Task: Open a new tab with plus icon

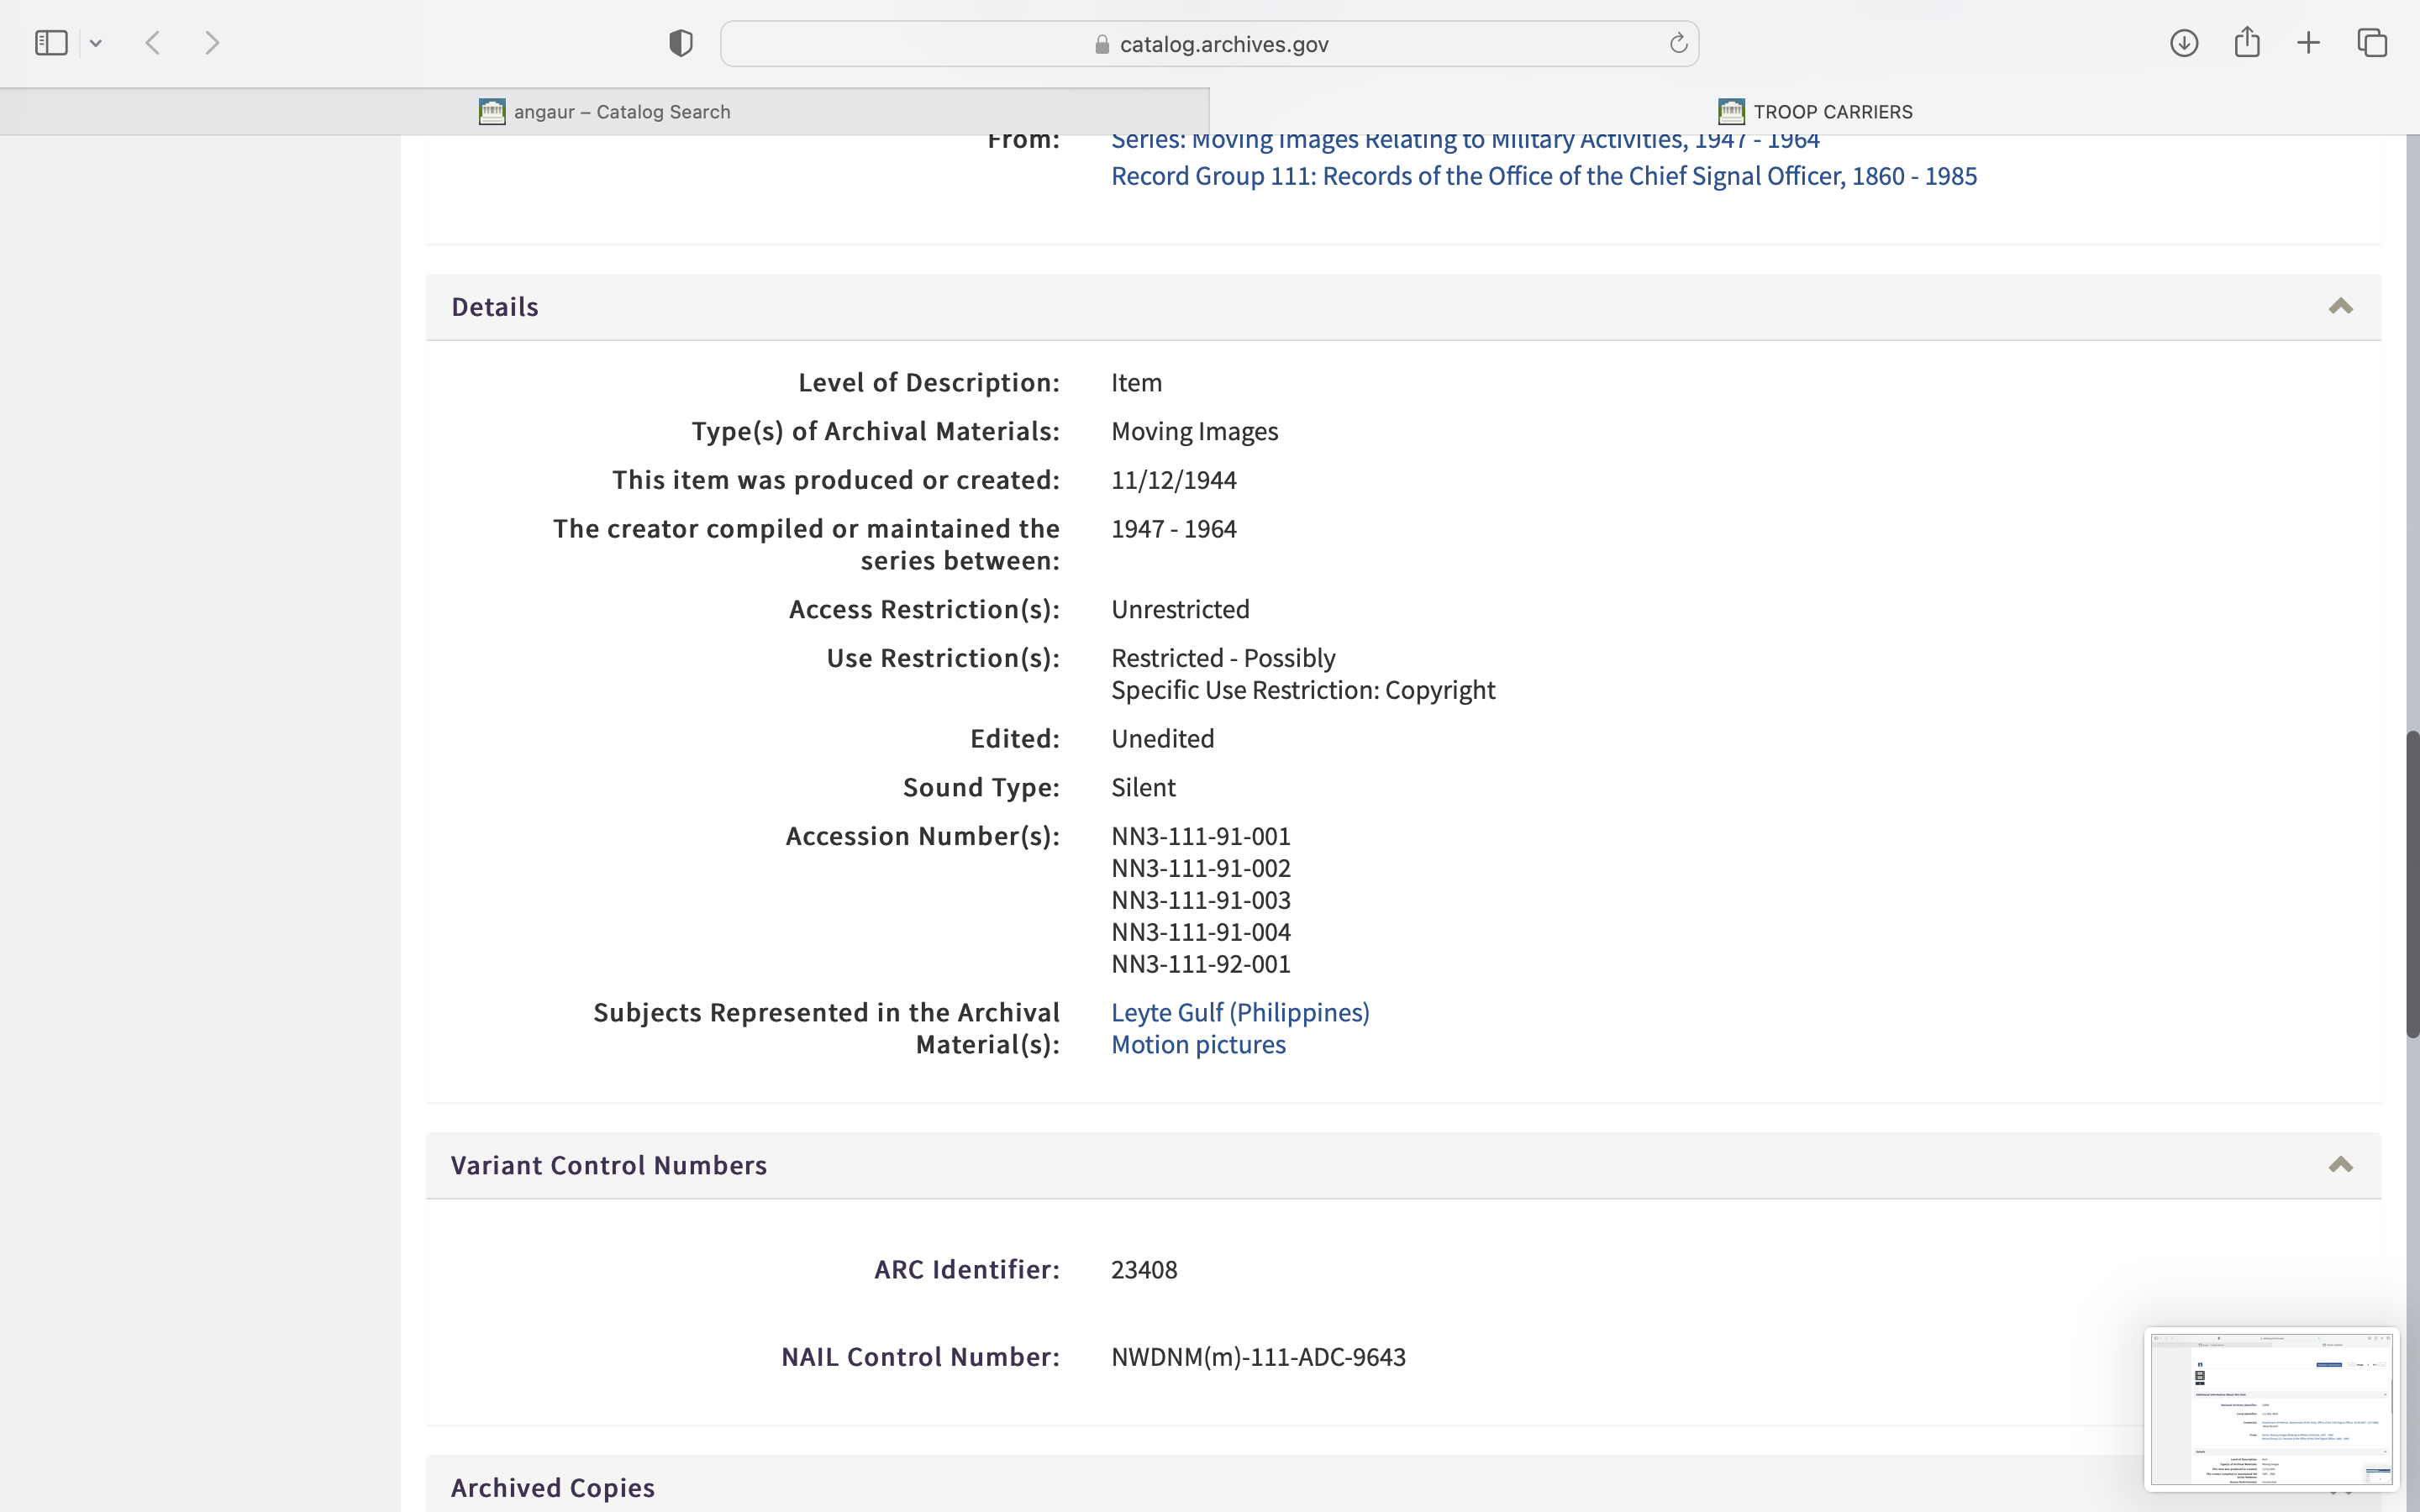Action: point(2309,43)
